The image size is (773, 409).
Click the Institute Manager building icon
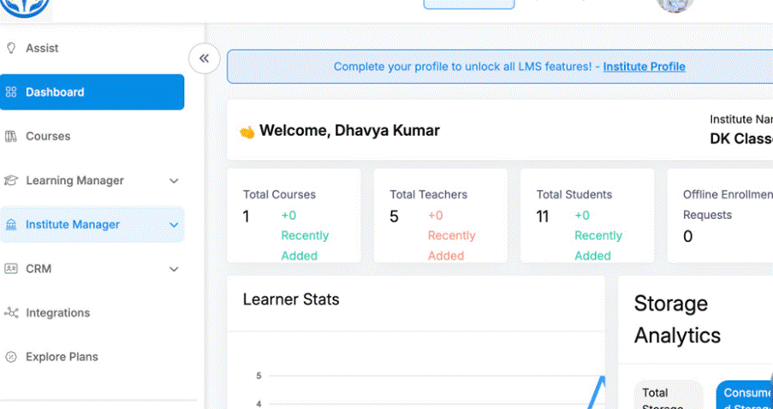11,225
